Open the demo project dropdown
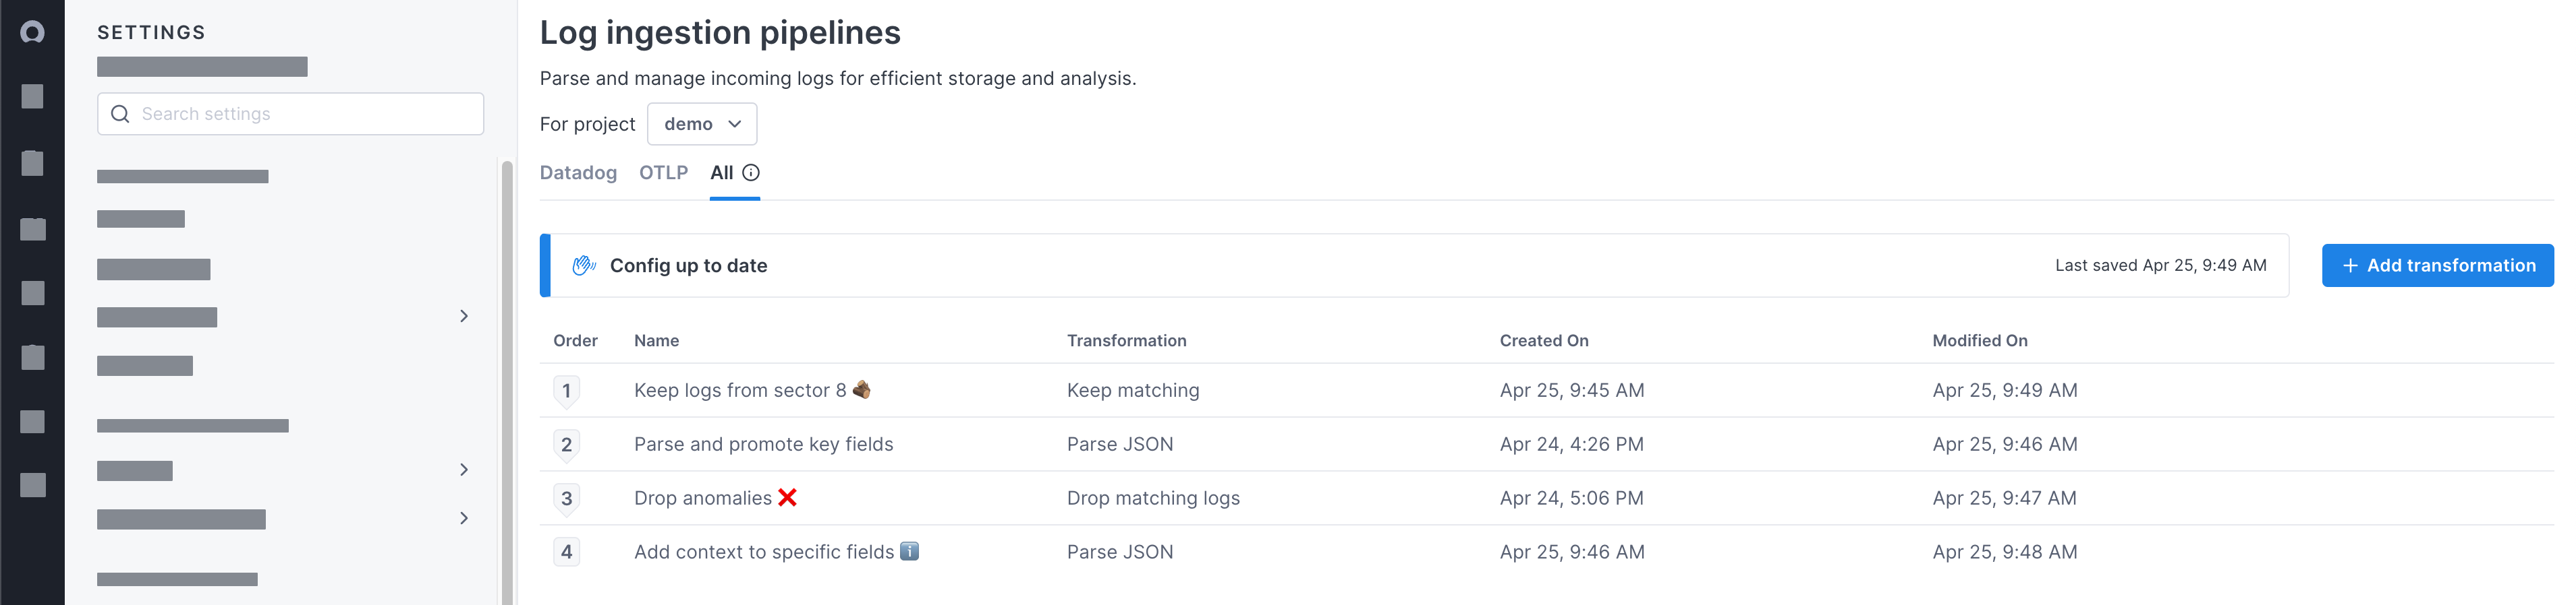 [x=701, y=124]
